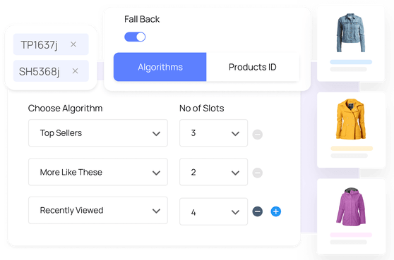Expand slots dropdown showing 3
394x260 pixels.
(x=213, y=133)
